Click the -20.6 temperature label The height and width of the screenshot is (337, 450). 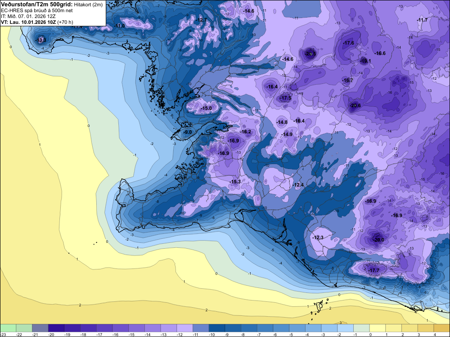click(355, 105)
